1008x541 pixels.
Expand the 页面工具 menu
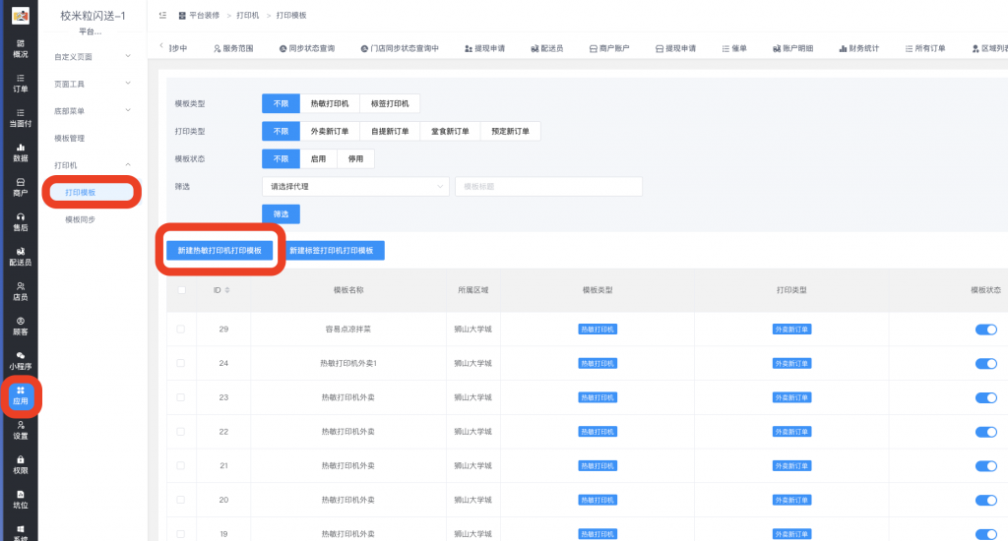[93, 84]
